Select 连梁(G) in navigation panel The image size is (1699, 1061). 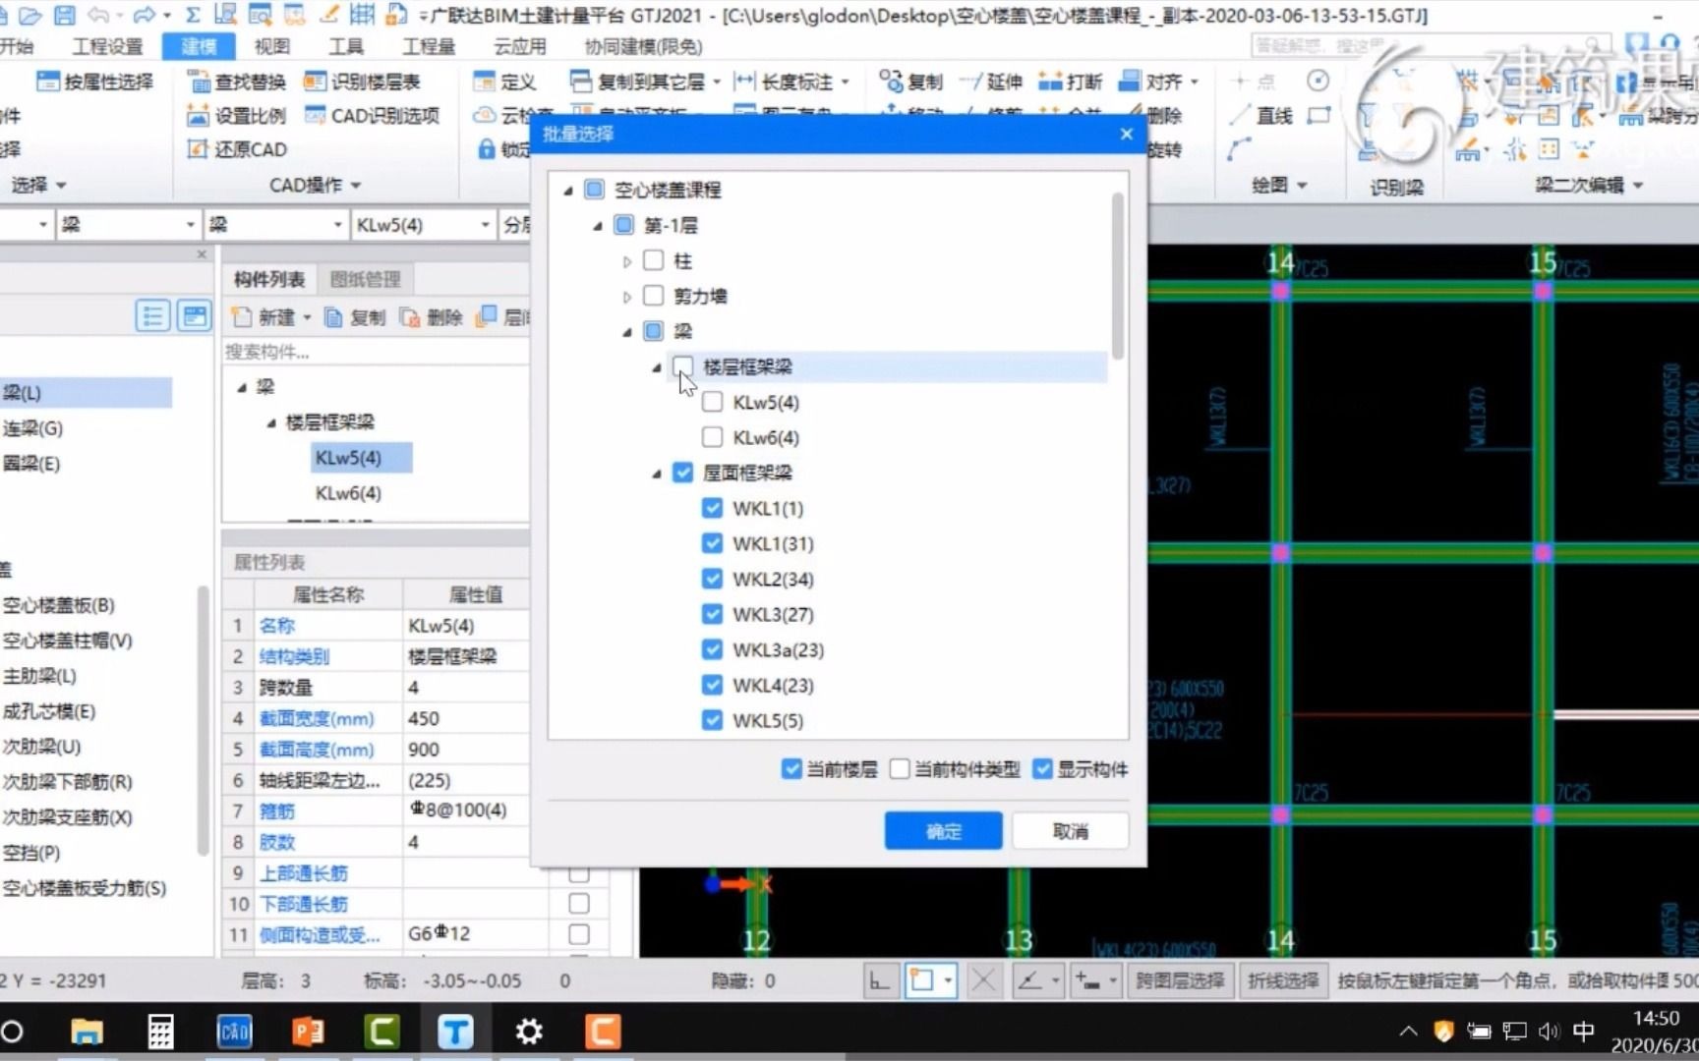[x=32, y=428]
